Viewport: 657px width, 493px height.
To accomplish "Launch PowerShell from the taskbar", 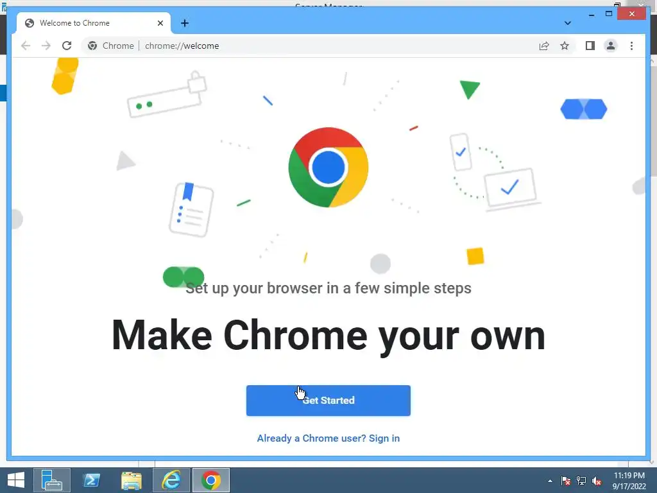I will 91,480.
